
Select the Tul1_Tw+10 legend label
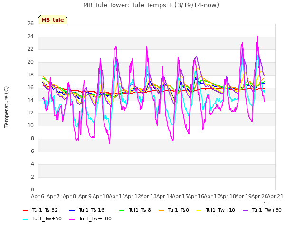220,210
